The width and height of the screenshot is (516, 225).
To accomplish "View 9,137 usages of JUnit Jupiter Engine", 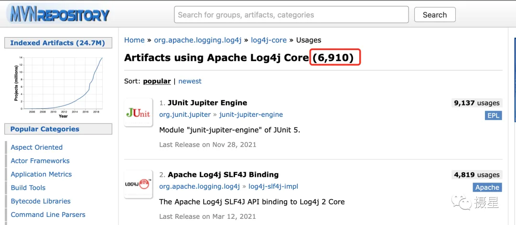I will (476, 103).
